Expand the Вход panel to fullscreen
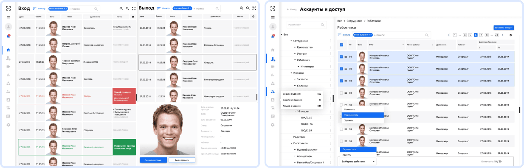The width and height of the screenshot is (524, 168). (134, 8)
